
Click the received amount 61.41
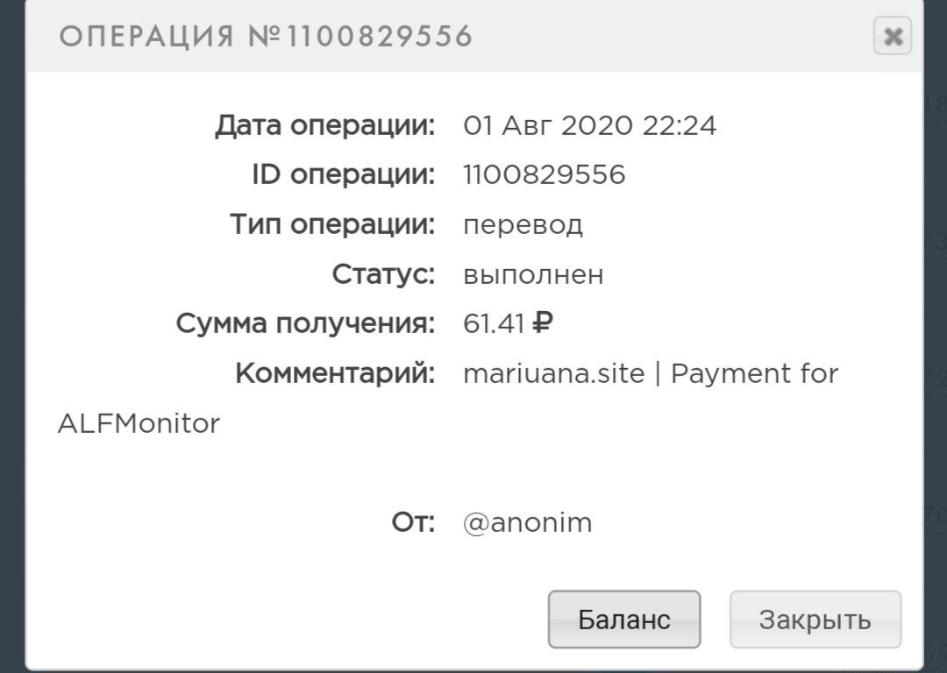click(493, 324)
